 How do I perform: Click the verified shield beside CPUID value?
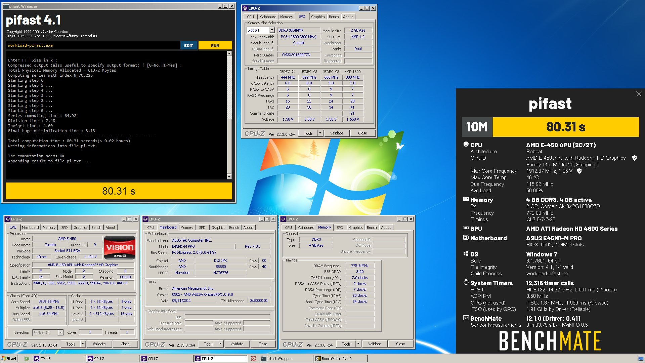coord(634,158)
